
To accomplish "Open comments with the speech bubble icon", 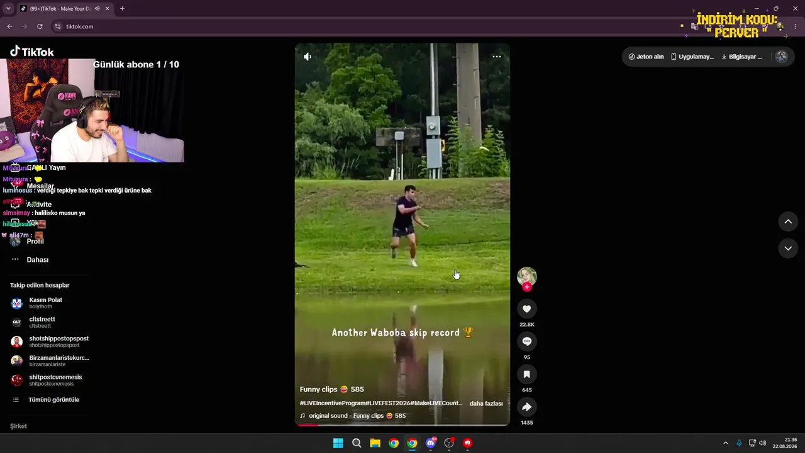I will 527,342.
